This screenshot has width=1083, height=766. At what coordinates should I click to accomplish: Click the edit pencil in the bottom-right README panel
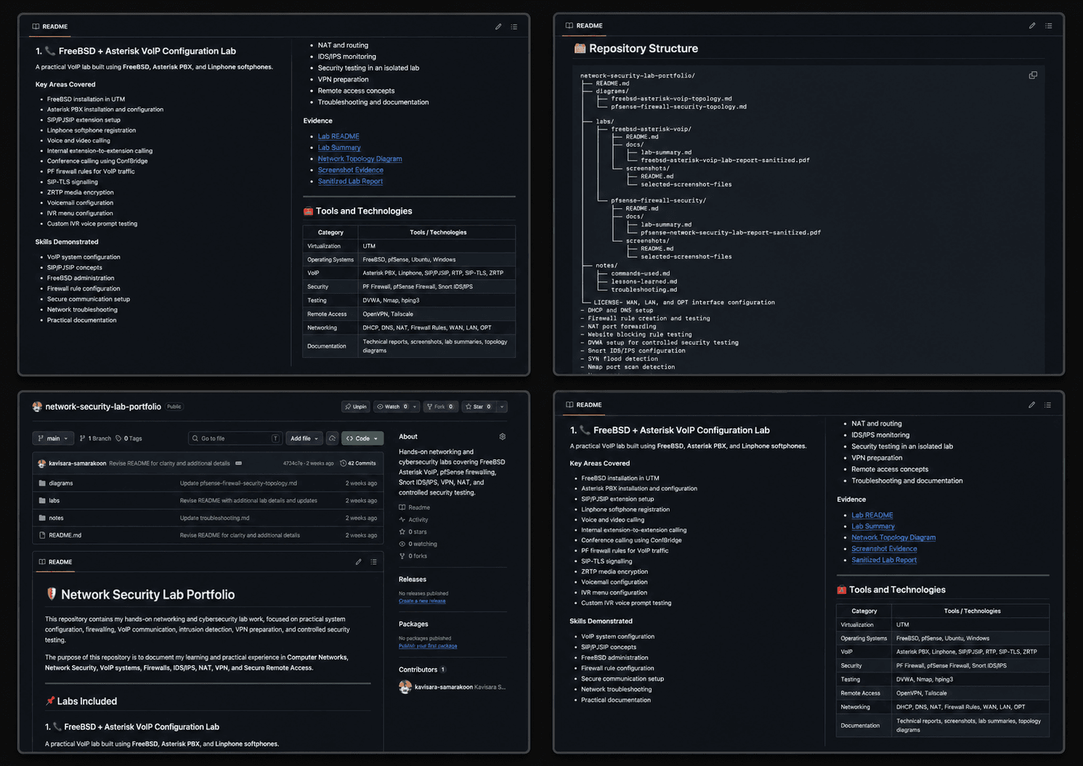point(1031,405)
